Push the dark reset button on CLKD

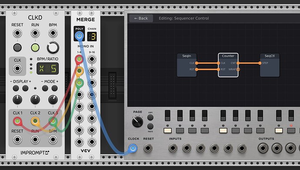pyautogui.click(x=17, y=48)
